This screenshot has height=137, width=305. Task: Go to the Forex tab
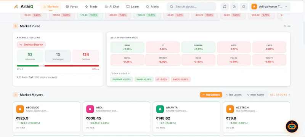click(72, 6)
